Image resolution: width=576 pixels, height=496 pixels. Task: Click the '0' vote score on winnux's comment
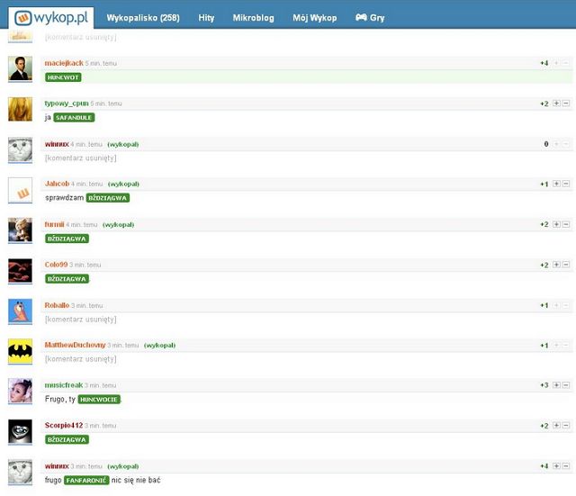546,144
